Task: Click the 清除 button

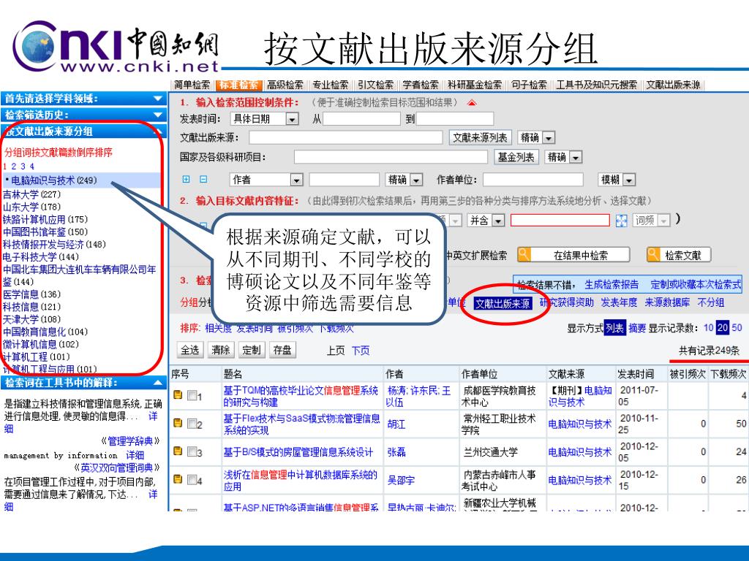Action: pos(221,350)
